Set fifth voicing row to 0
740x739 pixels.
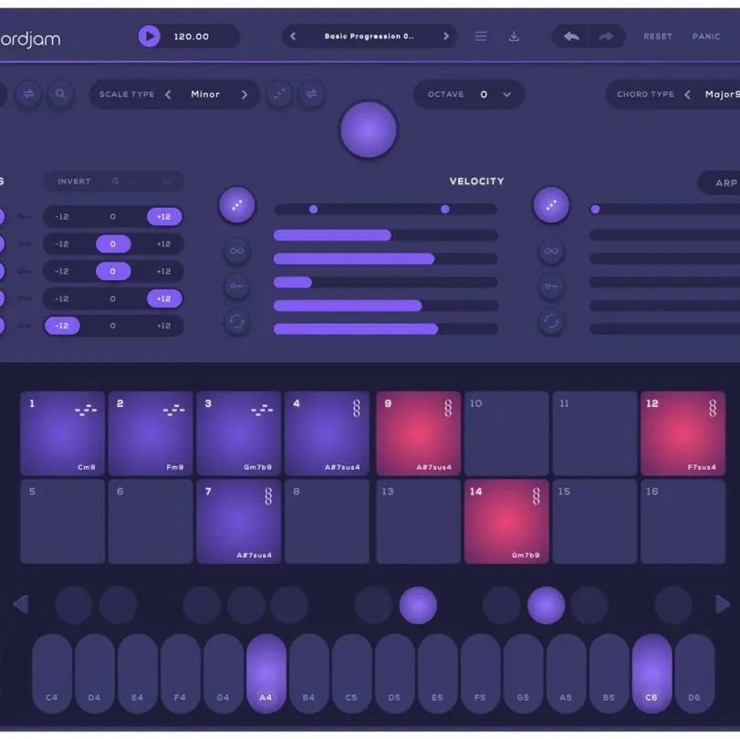pyautogui.click(x=113, y=326)
